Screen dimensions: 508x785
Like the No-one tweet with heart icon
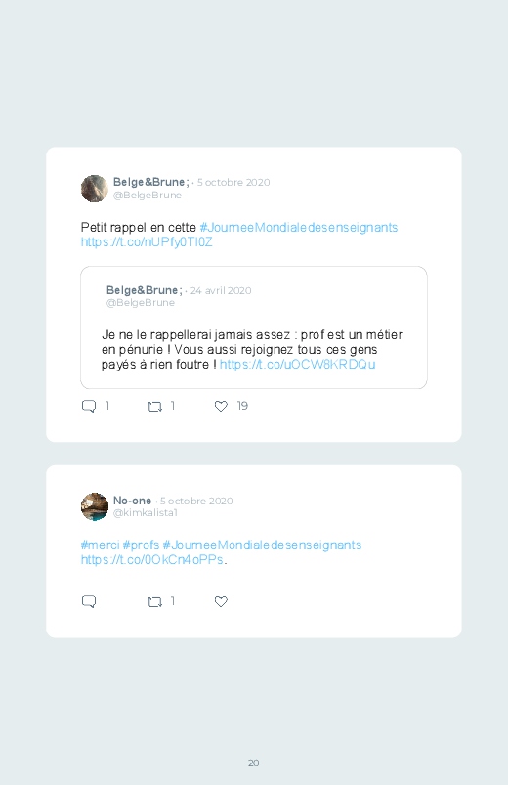[x=221, y=601]
